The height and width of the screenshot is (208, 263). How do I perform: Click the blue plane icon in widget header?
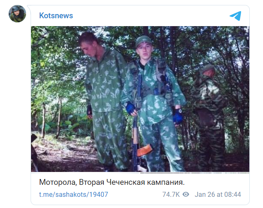(235, 16)
